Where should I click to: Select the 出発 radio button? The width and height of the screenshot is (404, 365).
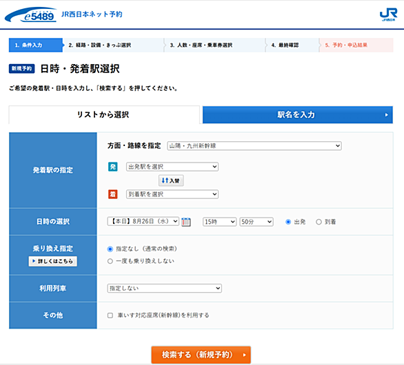[288, 222]
